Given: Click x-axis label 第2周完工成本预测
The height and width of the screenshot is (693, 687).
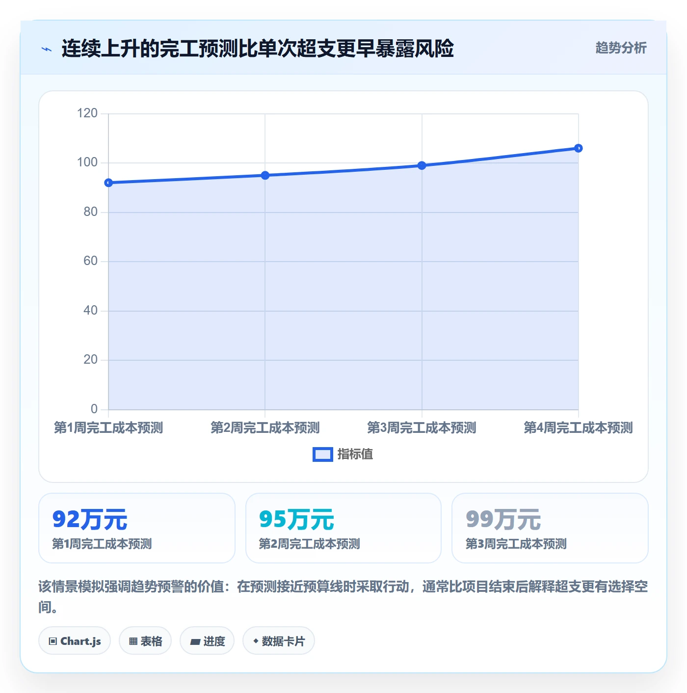Looking at the screenshot, I should (x=265, y=427).
